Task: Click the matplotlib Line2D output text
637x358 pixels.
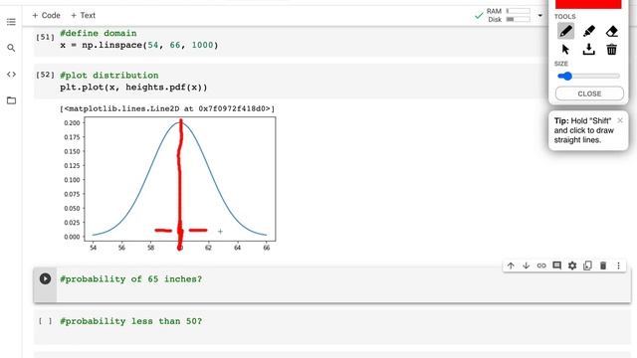Action: point(167,108)
